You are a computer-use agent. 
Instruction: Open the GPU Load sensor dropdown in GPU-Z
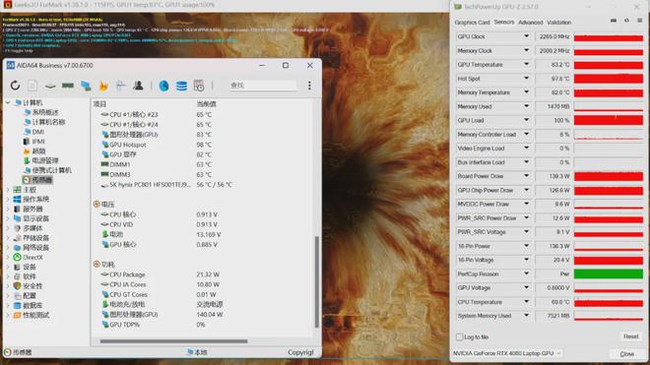coord(526,120)
